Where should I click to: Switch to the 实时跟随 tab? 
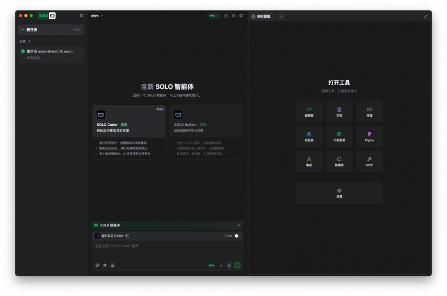click(261, 16)
